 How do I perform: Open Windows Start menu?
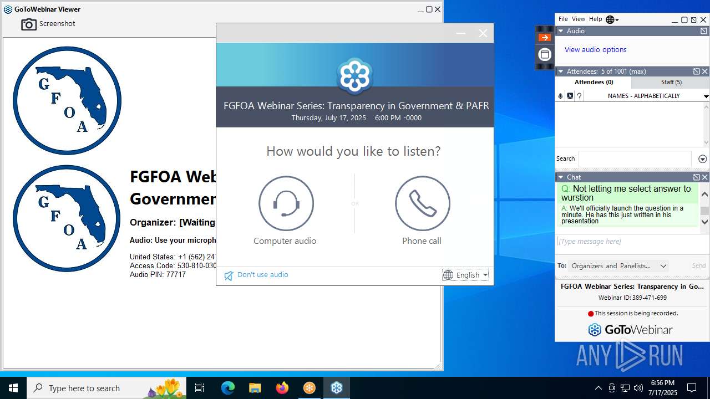tap(13, 388)
